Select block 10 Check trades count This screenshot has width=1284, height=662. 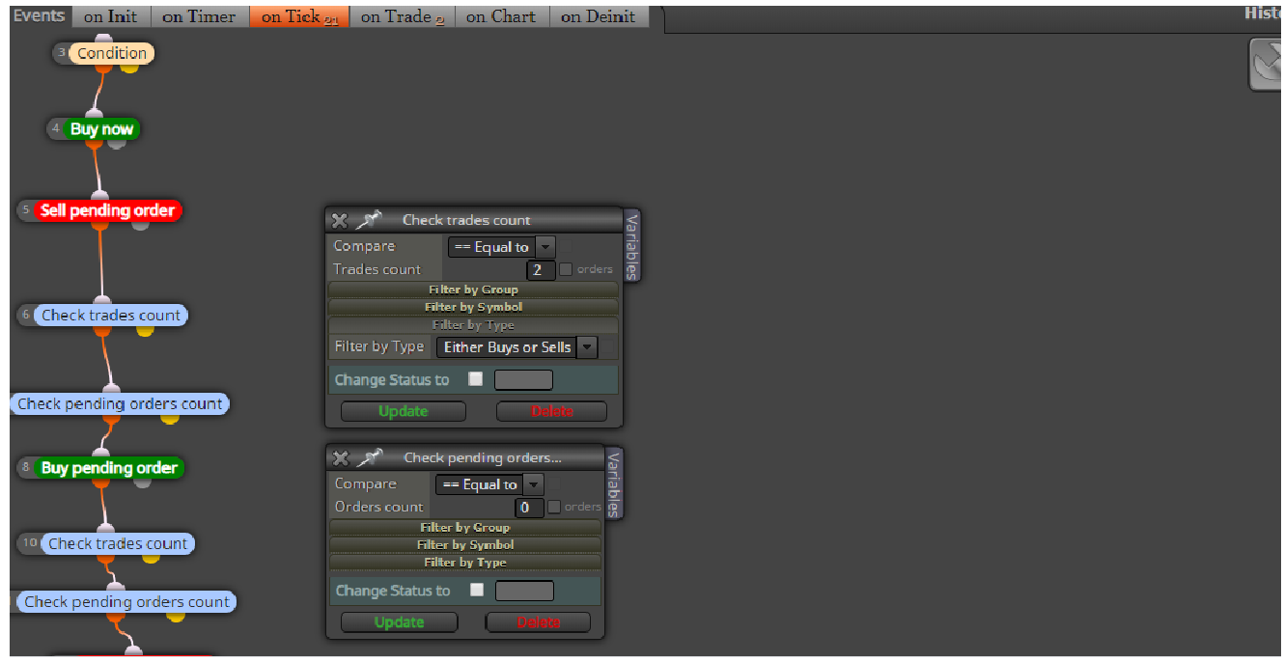tap(118, 543)
